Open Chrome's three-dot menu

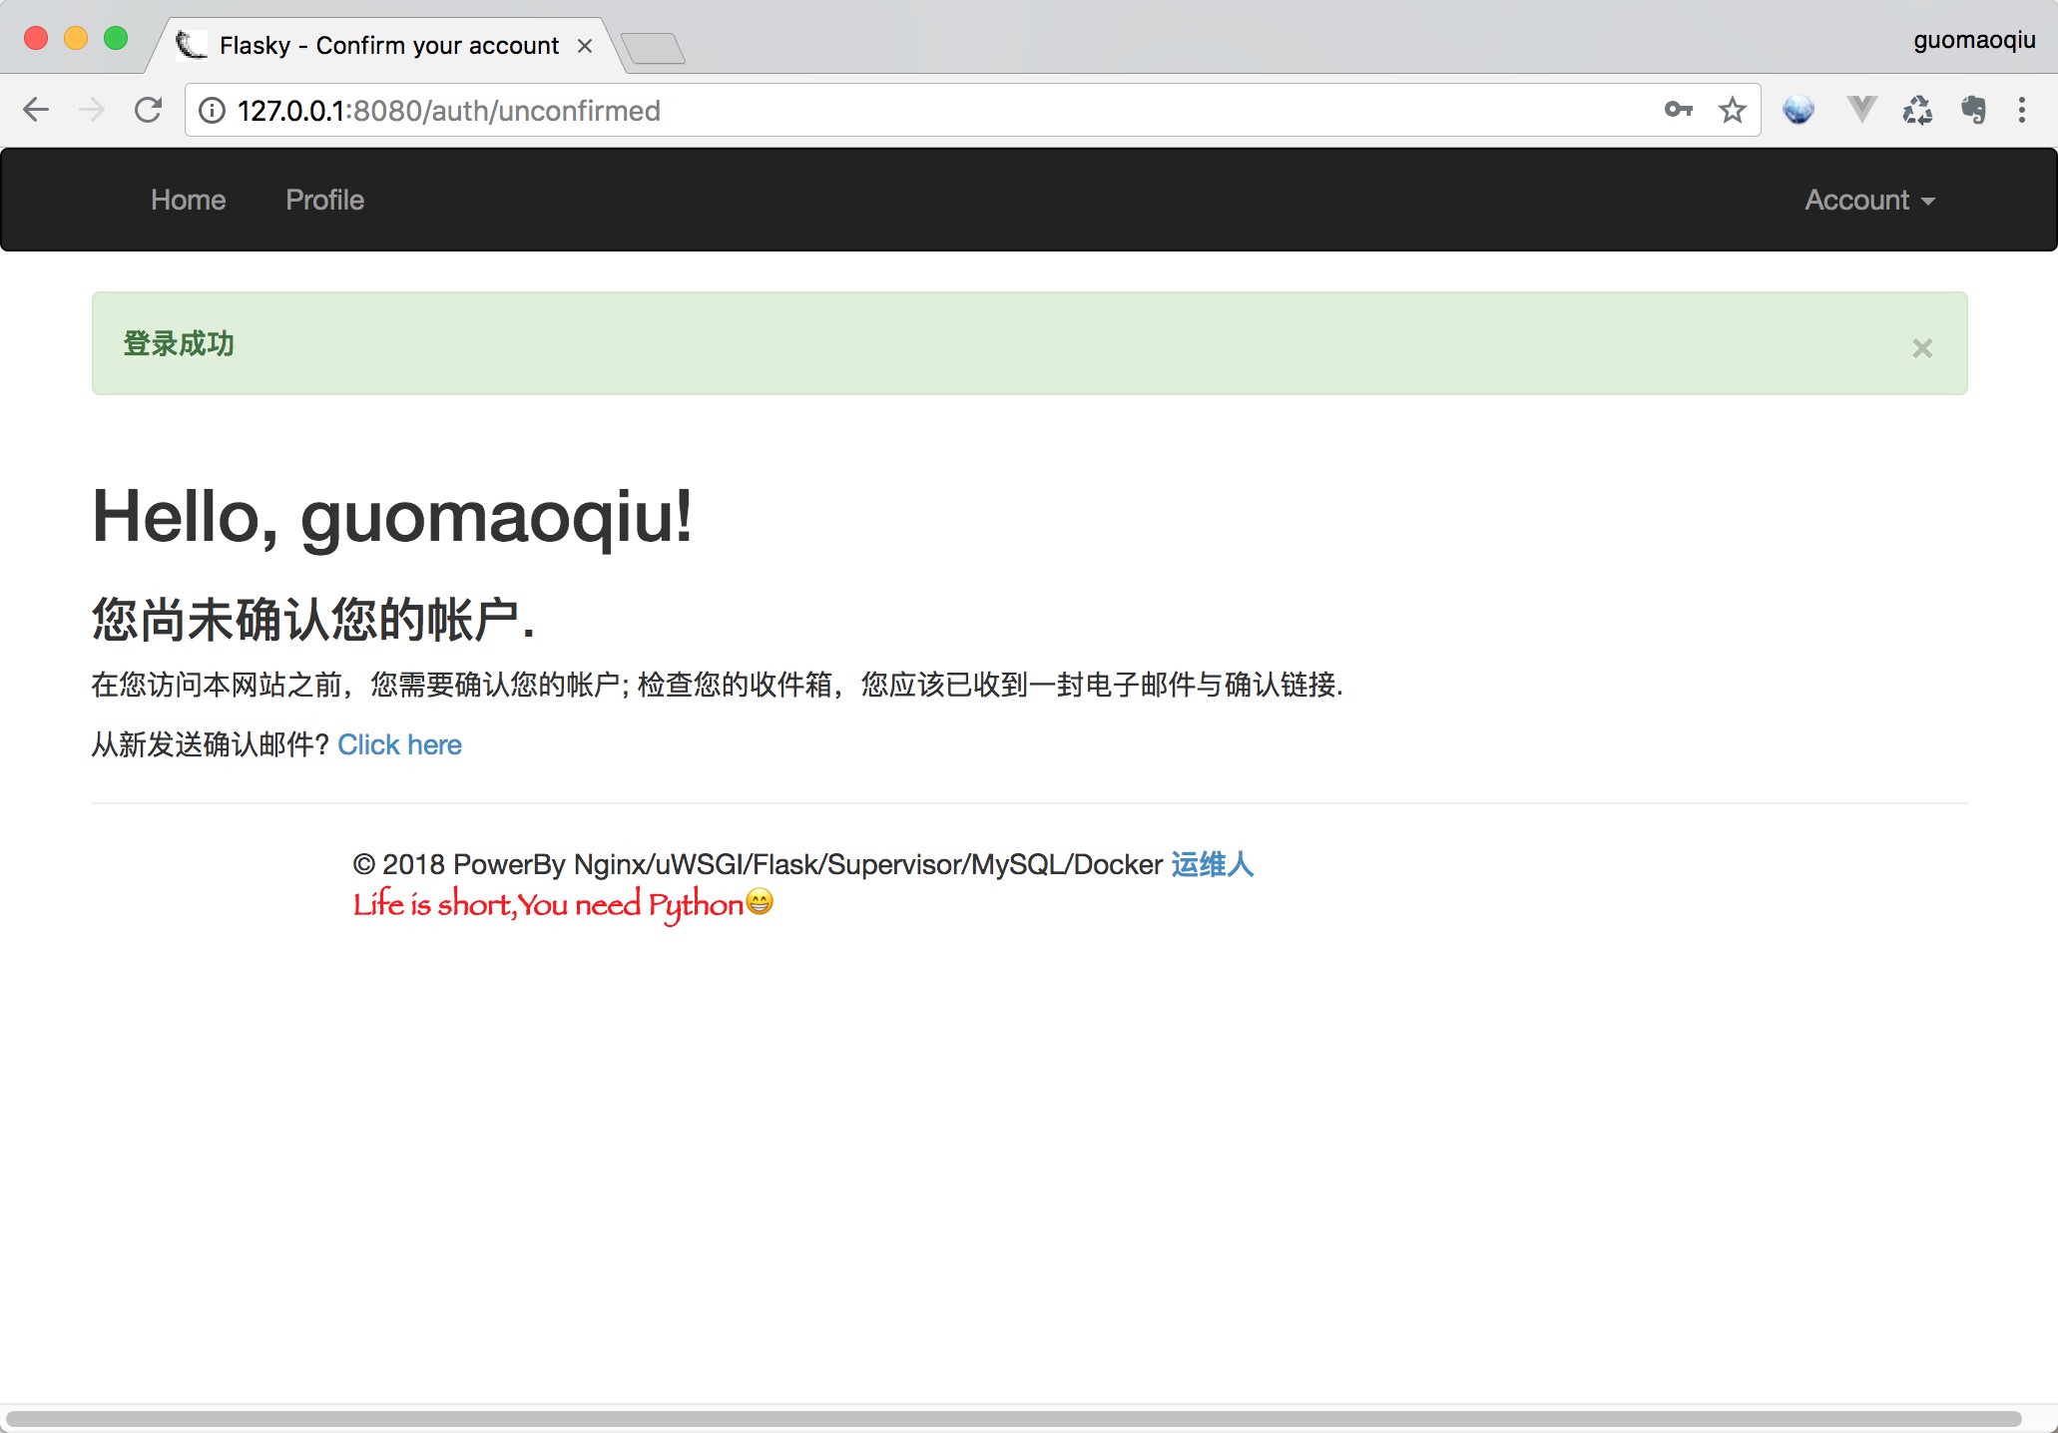point(2022,110)
